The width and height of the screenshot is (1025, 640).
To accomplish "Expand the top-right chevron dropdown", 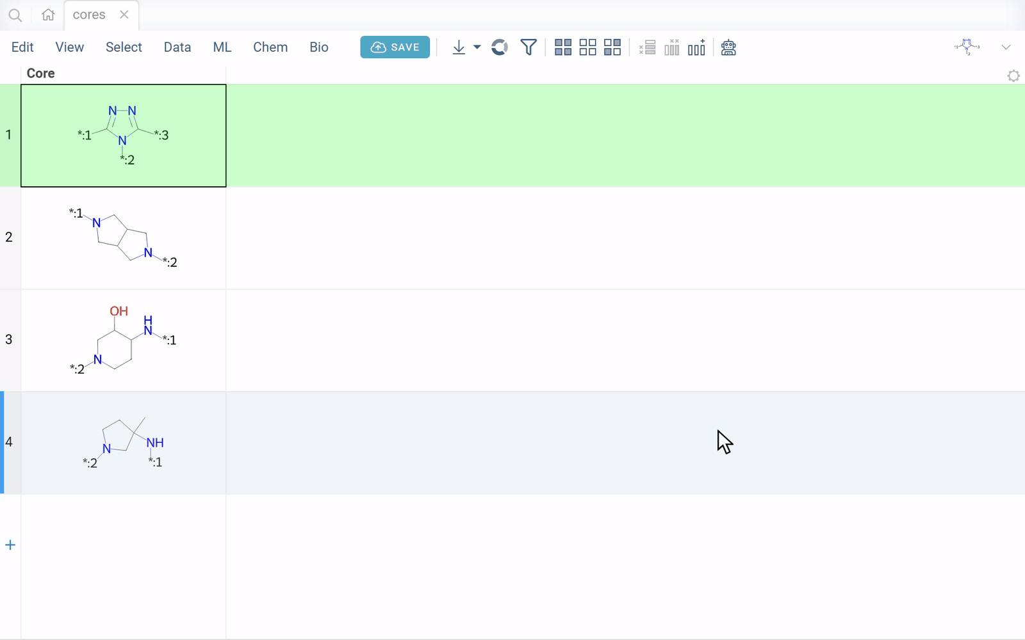I will [1006, 47].
